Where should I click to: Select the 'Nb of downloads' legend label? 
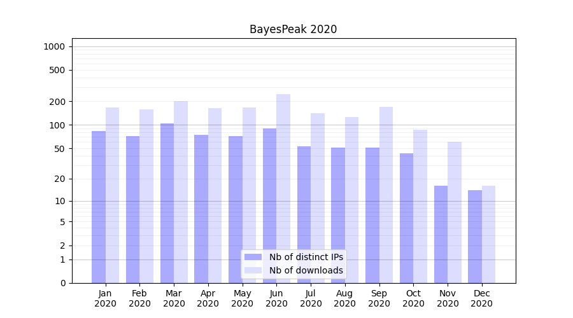(306, 270)
